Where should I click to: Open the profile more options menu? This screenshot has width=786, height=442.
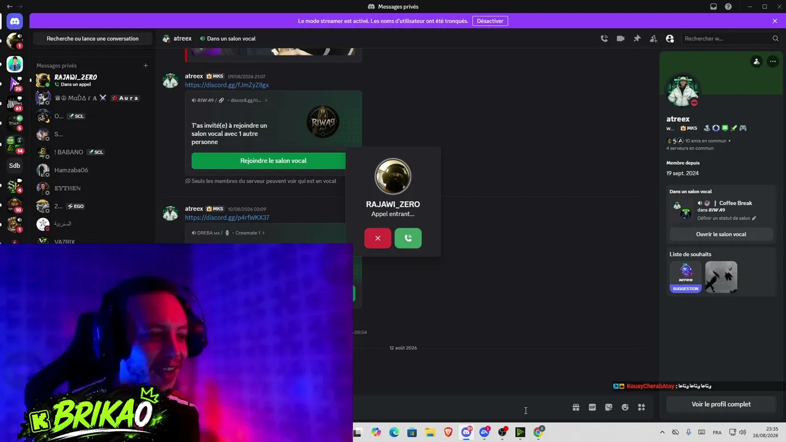[x=772, y=61]
